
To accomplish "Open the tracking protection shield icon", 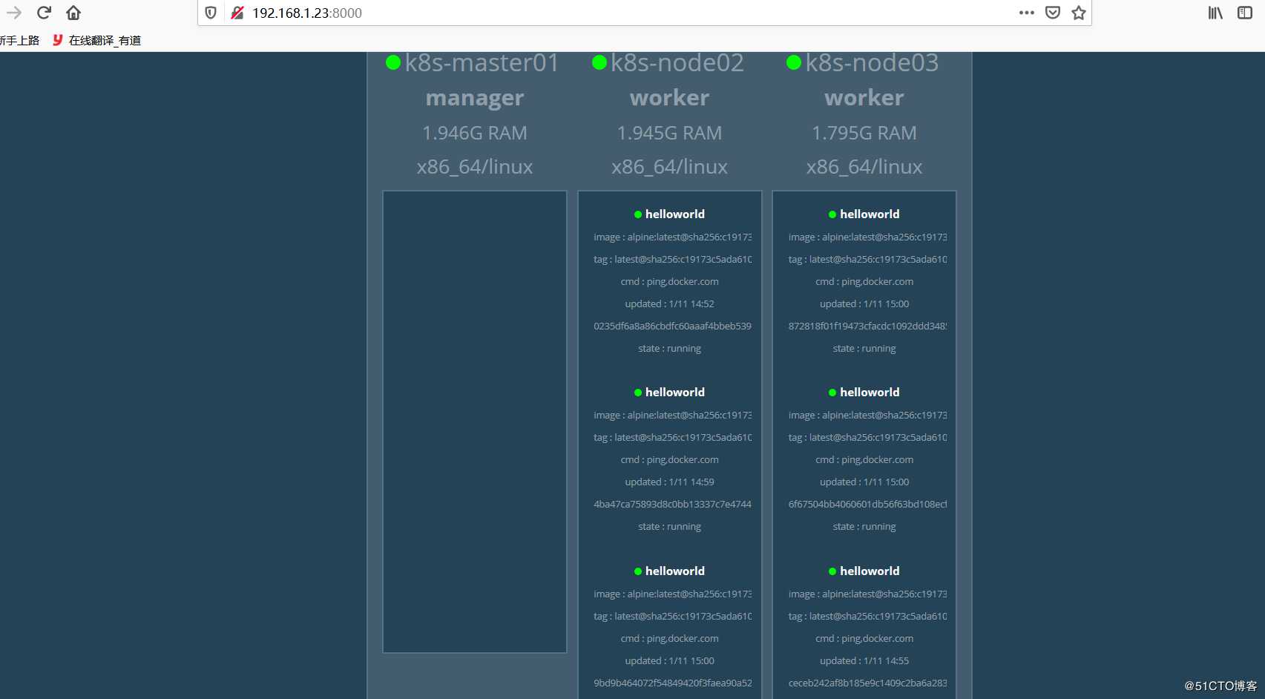I will point(211,13).
